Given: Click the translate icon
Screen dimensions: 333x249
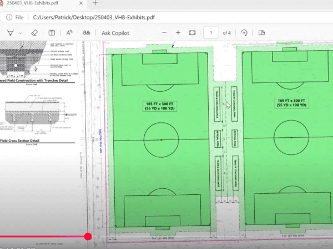Looking at the screenshot, I should click(86, 33).
